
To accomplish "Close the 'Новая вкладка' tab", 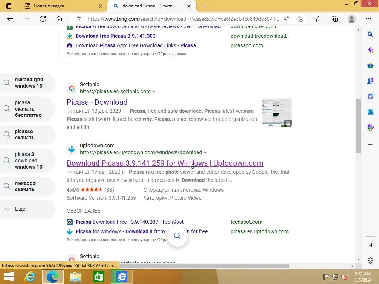I will click(x=101, y=6).
